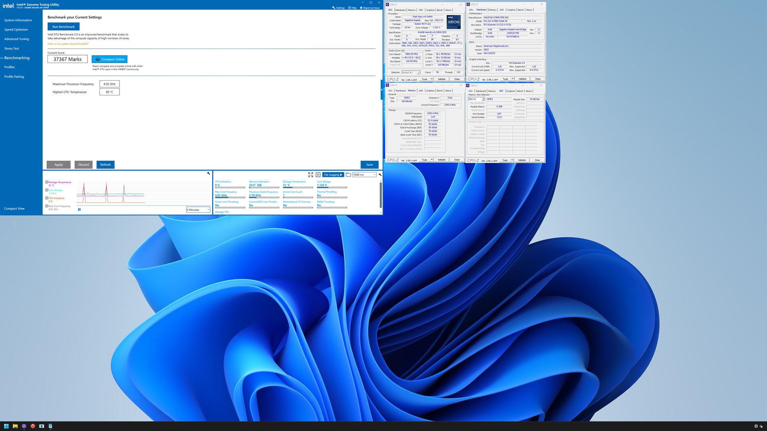Open the Windows Start menu

(6, 426)
